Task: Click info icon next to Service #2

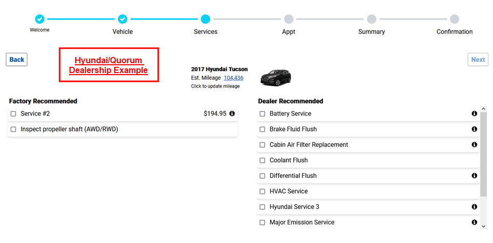Action: [232, 113]
